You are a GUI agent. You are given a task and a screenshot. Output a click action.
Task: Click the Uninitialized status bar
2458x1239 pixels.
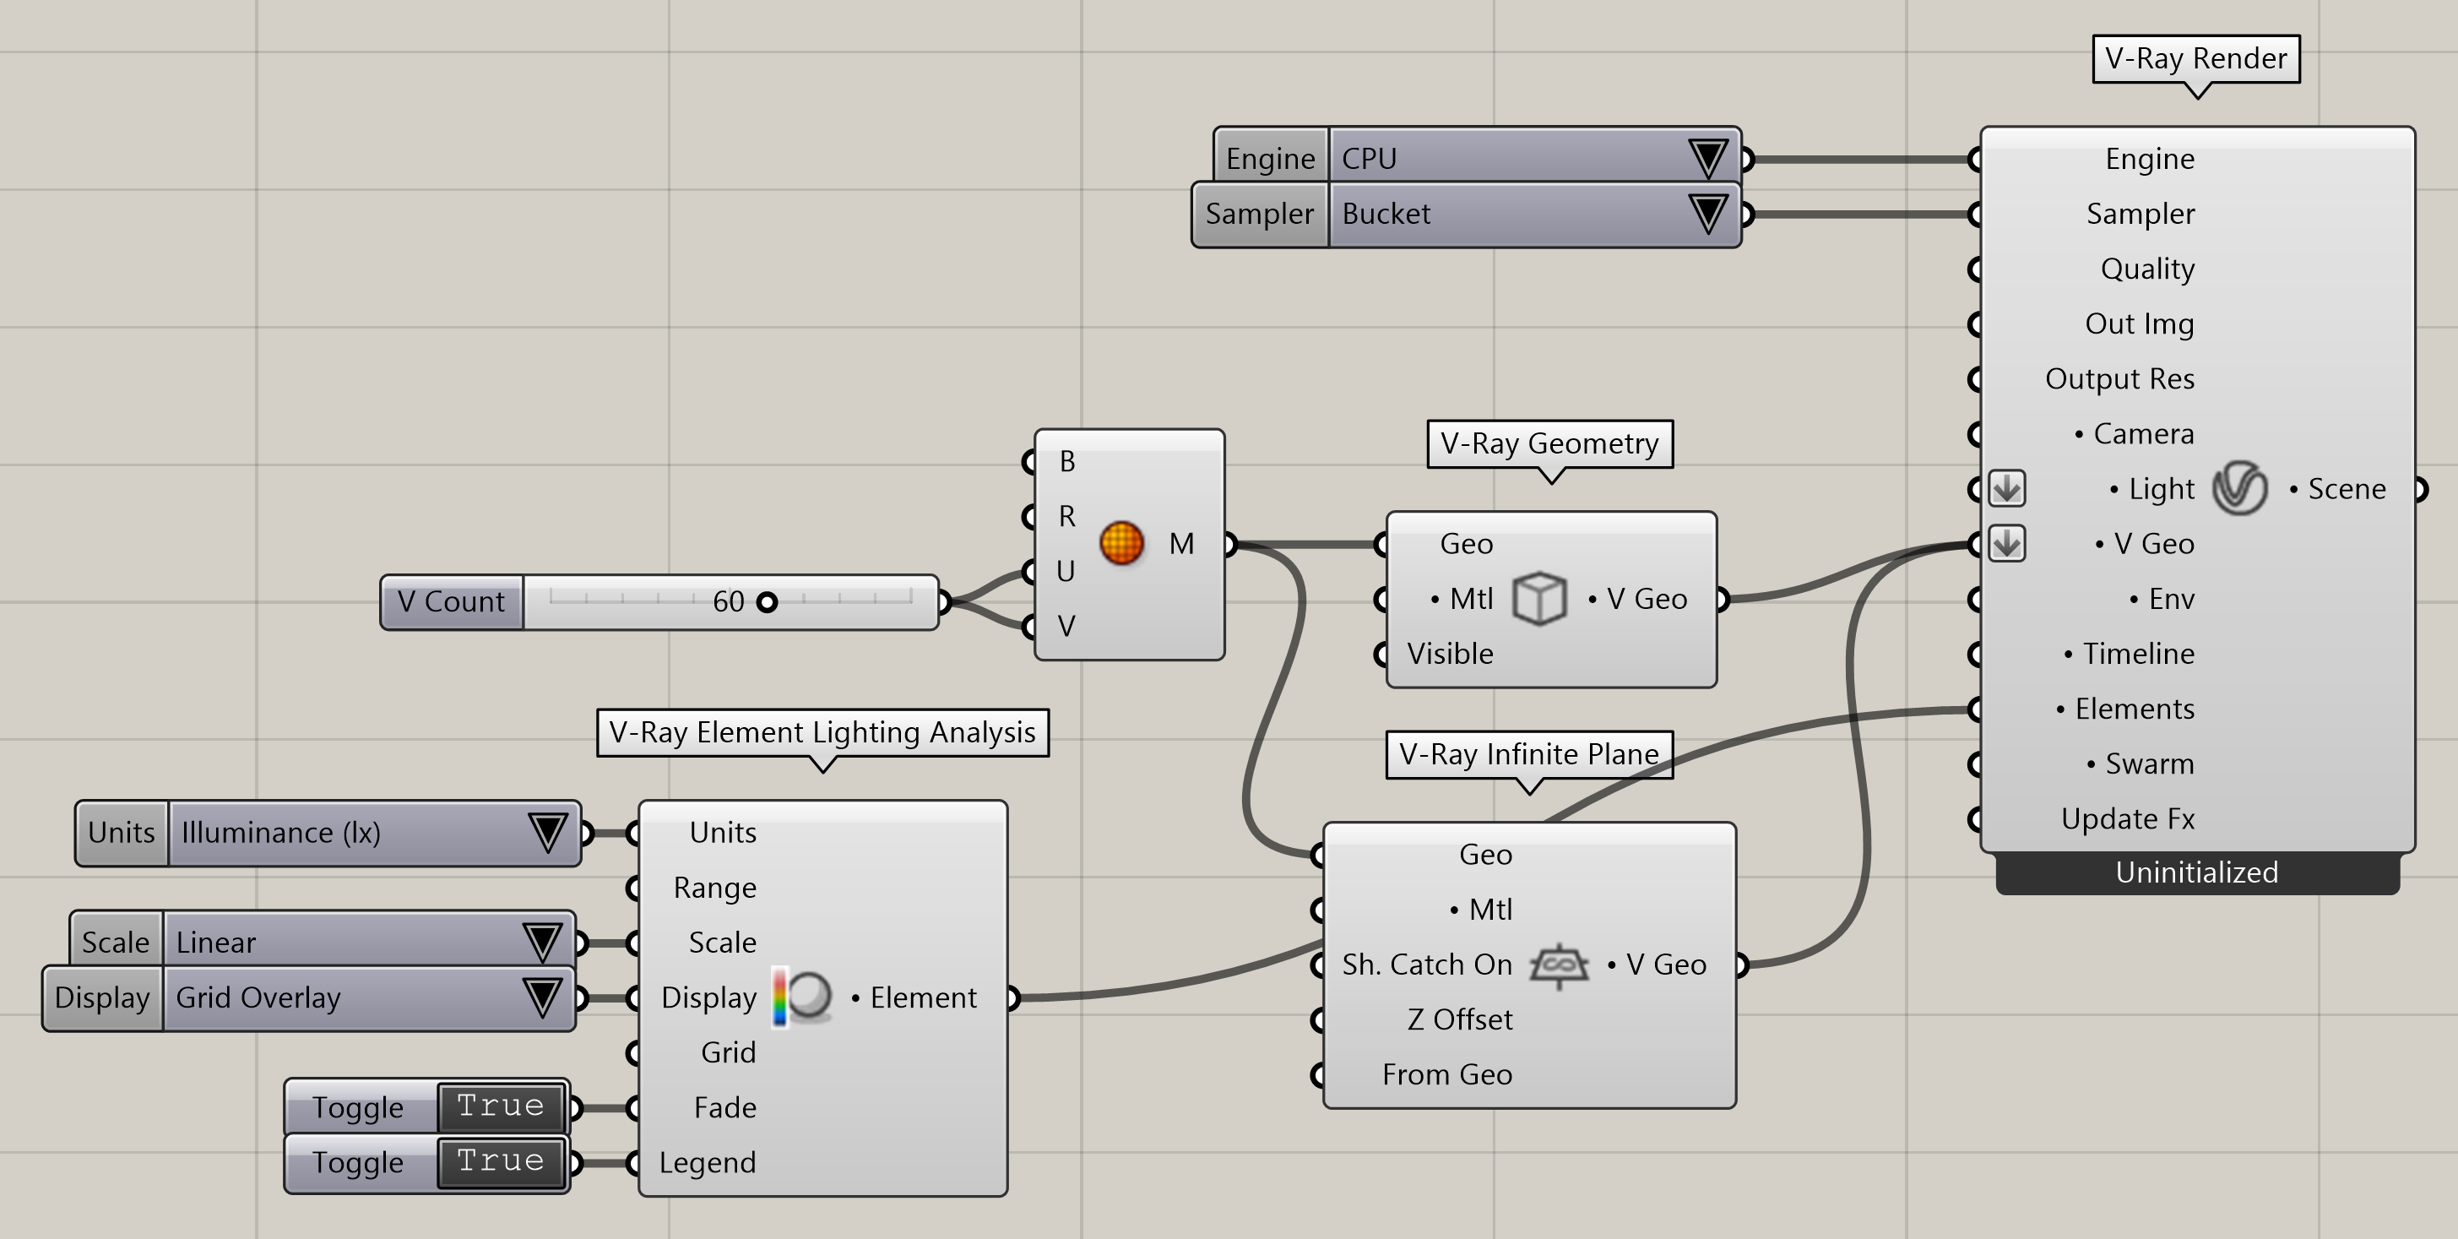click(2196, 872)
